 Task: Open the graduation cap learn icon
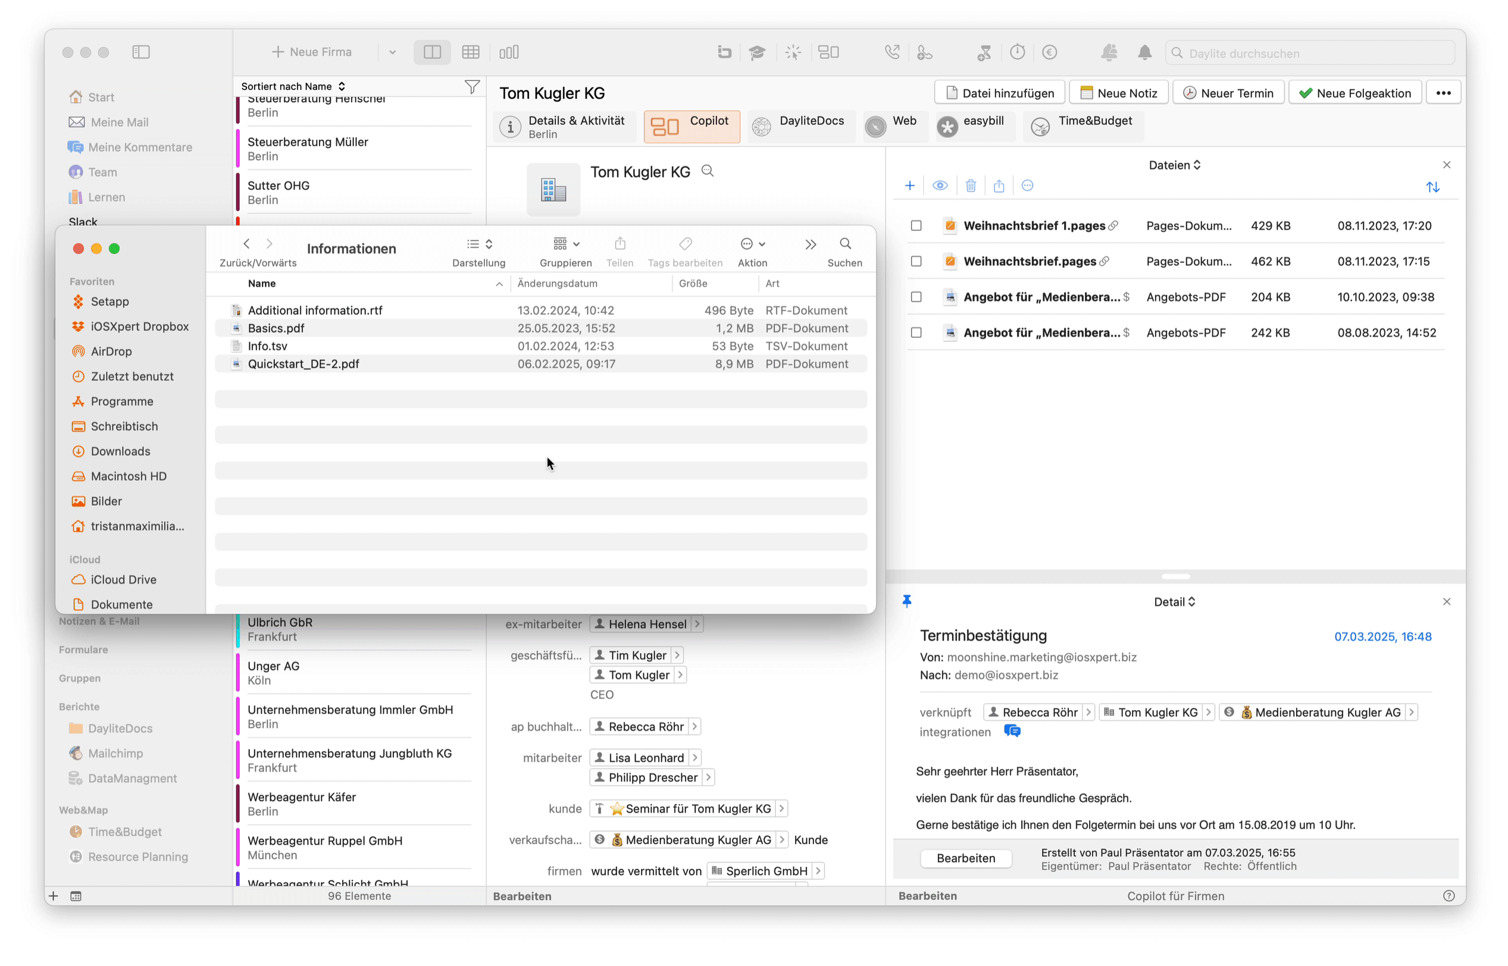(757, 53)
